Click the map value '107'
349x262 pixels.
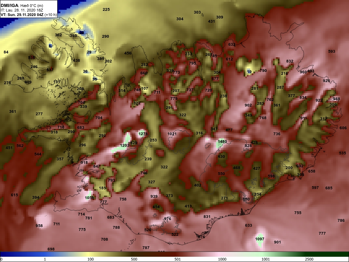click(x=145, y=88)
